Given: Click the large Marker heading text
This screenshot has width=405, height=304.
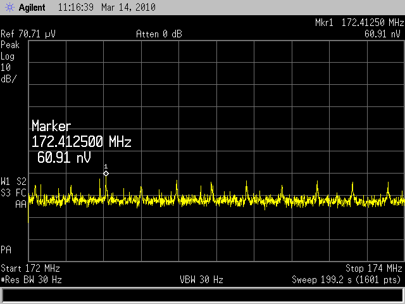Looking at the screenshot, I should click(51, 126).
